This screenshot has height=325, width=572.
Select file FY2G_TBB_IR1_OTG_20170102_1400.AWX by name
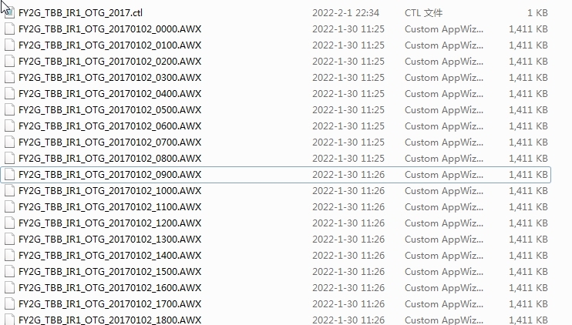(x=109, y=256)
